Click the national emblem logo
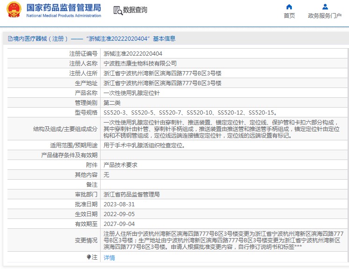The image size is (349, 269). pos(14,9)
